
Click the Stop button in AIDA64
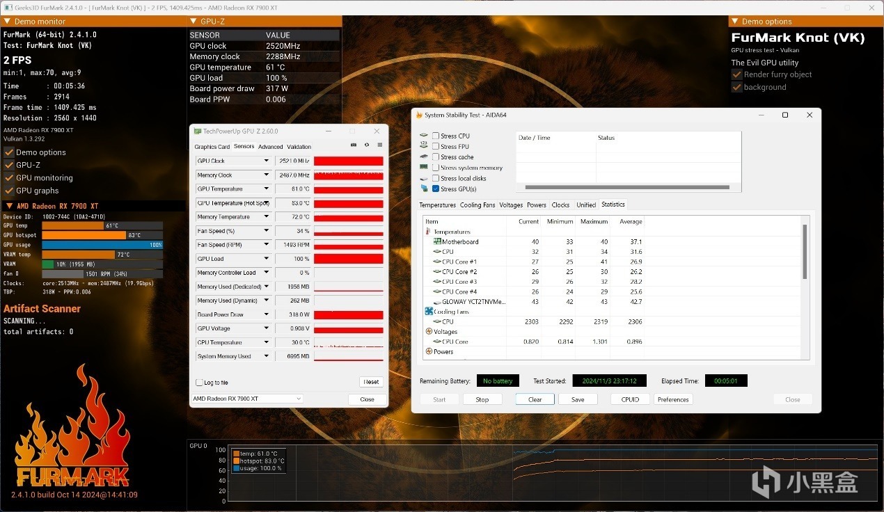coord(482,399)
